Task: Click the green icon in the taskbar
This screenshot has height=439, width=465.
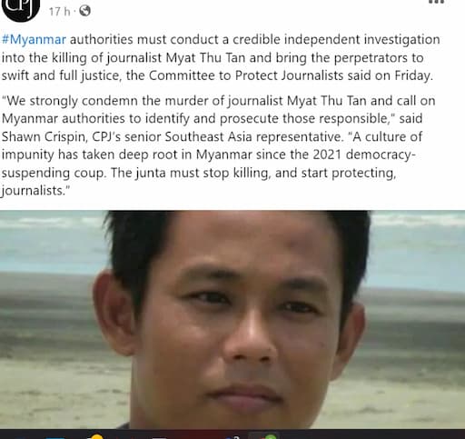Action: click(271, 437)
